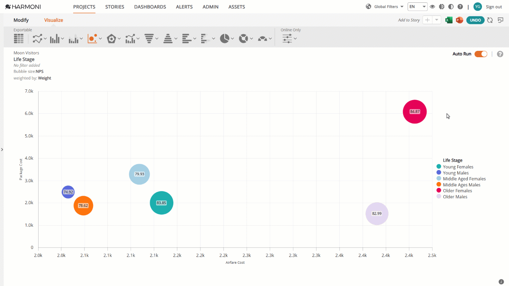Click the info icon in bottom corner
Image resolution: width=509 pixels, height=286 pixels.
(x=501, y=282)
